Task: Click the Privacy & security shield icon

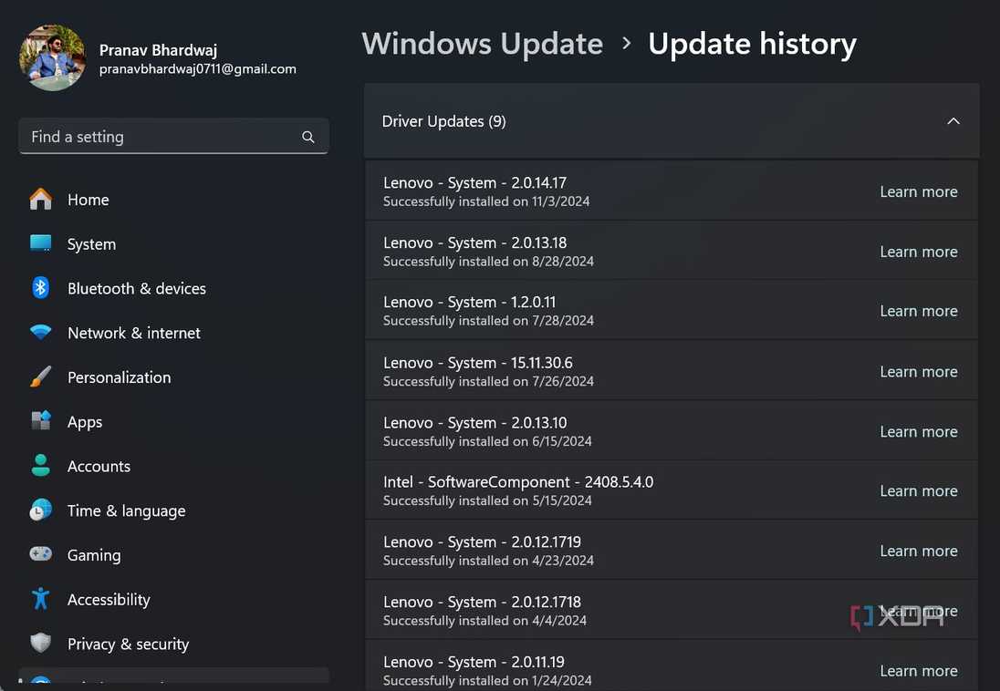Action: tap(41, 643)
